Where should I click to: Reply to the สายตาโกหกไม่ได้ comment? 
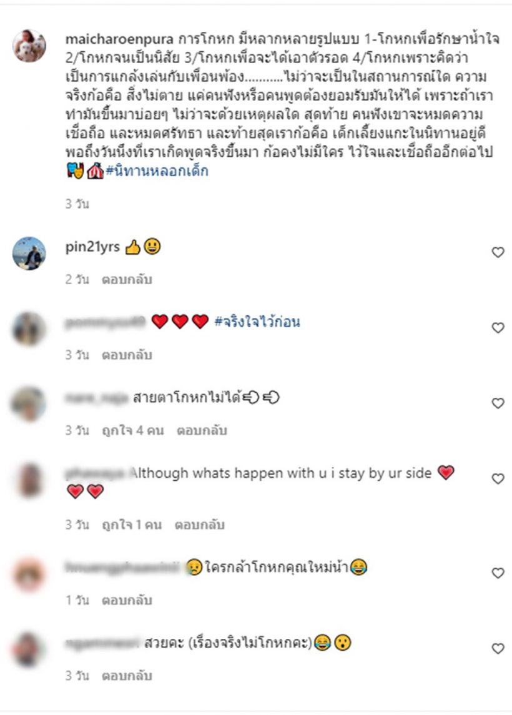tap(202, 430)
